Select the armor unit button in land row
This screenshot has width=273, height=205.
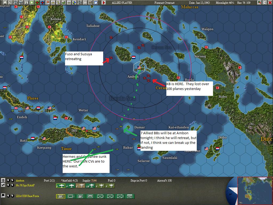71,196
